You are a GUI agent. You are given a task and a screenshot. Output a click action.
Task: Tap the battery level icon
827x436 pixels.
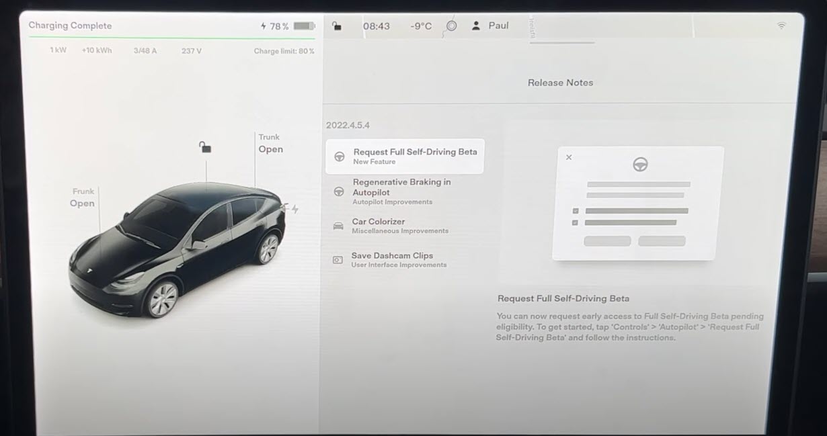(x=304, y=26)
